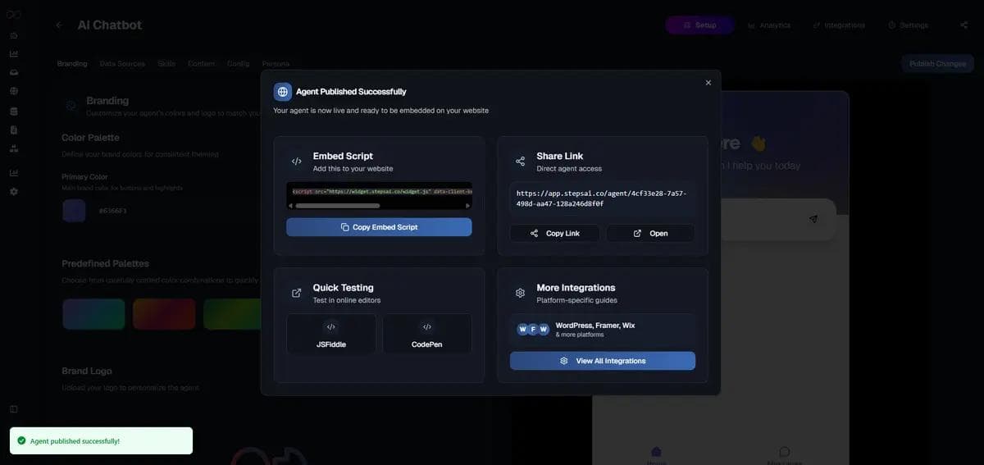
Task: Open the database stack icon in the sidebar
Action: click(13, 111)
